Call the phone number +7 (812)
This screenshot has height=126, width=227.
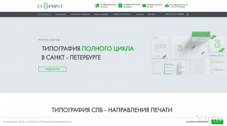point(108,5)
